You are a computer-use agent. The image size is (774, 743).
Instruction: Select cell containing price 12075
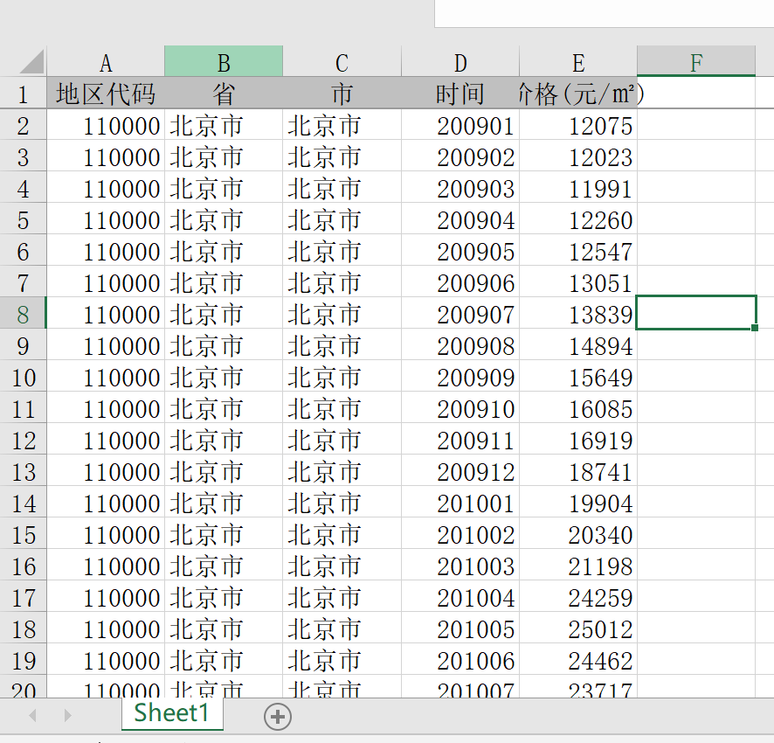(578, 126)
